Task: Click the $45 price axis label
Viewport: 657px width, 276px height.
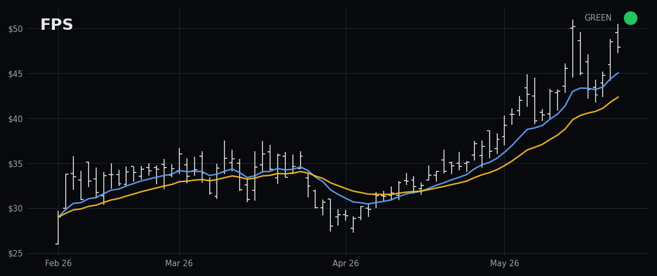Action: [15, 74]
